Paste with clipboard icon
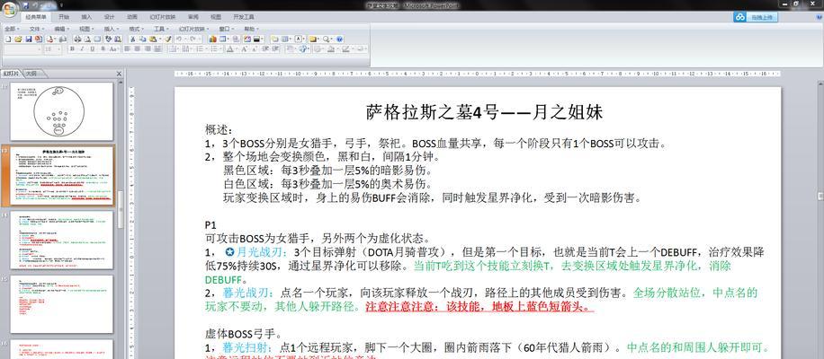824x359 pixels. click(x=152, y=39)
